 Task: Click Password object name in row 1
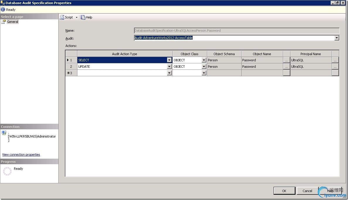click(262, 60)
